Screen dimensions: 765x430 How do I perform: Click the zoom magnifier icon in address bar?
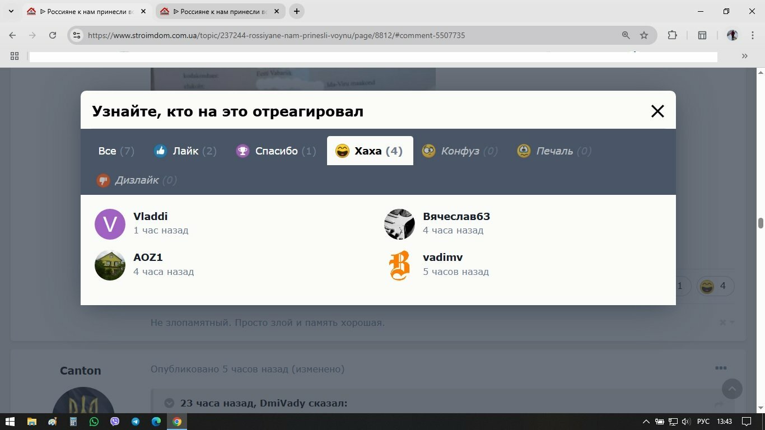[626, 35]
